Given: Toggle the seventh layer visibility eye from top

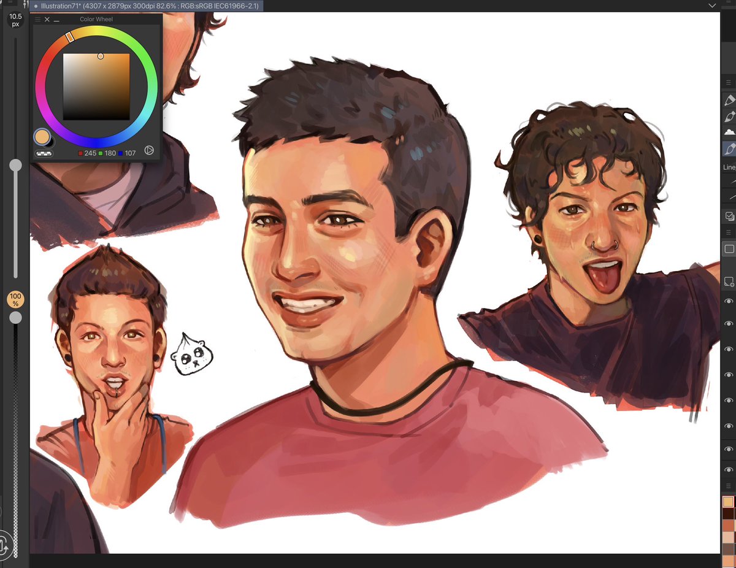Looking at the screenshot, I should 729,450.
